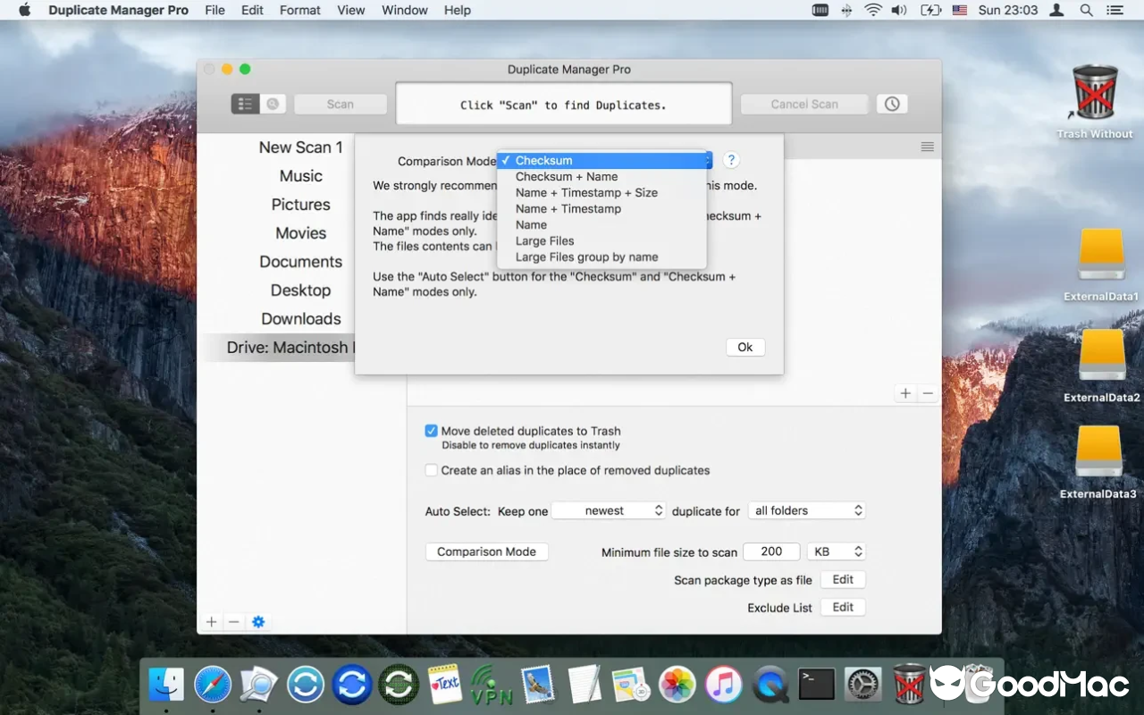Open iTunes in the dock

[724, 685]
